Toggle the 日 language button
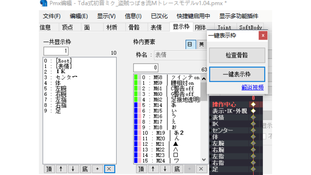Viewport: 311px width, 175px height. point(190,44)
